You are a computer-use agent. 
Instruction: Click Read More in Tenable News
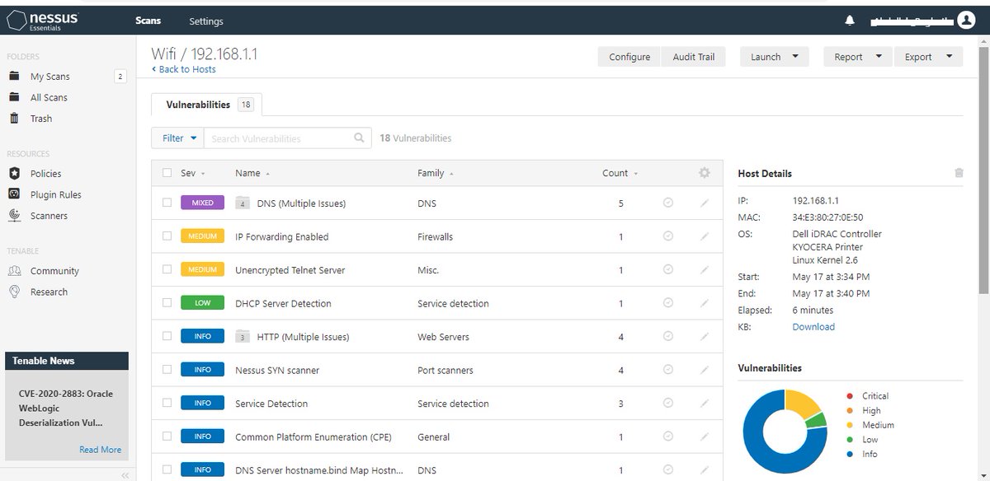[x=100, y=450]
